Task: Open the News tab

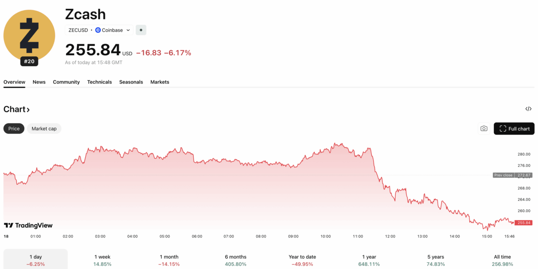Action: 39,82
